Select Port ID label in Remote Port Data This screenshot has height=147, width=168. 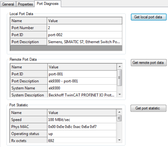coord(29,74)
